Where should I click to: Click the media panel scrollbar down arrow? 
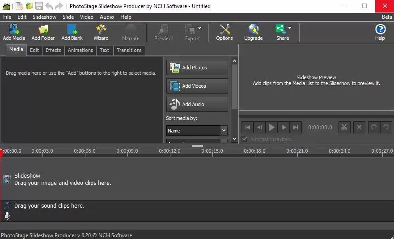tap(234, 139)
